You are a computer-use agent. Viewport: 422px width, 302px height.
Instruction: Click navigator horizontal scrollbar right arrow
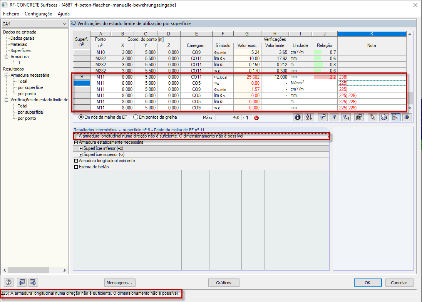pyautogui.click(x=65, y=270)
